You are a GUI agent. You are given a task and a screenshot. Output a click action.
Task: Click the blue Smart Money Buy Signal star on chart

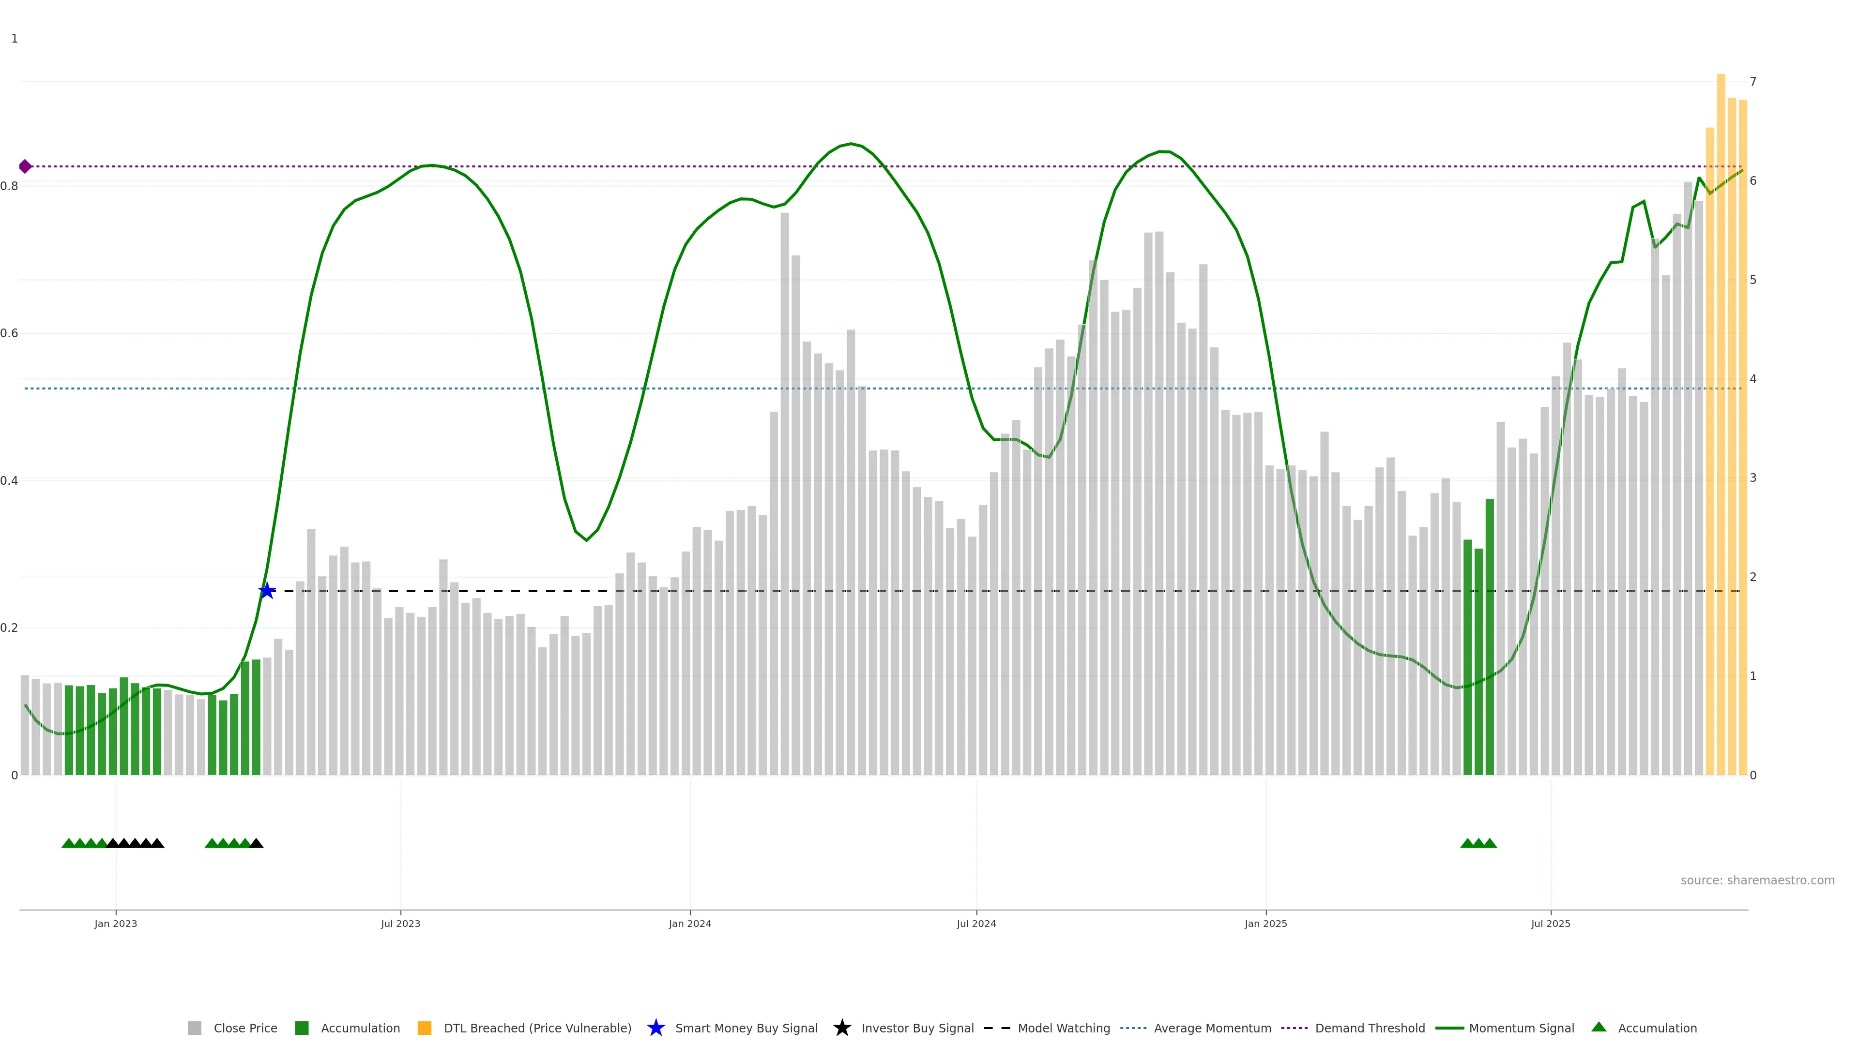pyautogui.click(x=267, y=591)
